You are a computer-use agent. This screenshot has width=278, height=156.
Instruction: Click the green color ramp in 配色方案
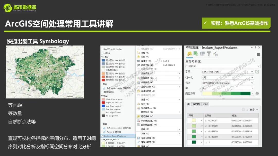226,93
